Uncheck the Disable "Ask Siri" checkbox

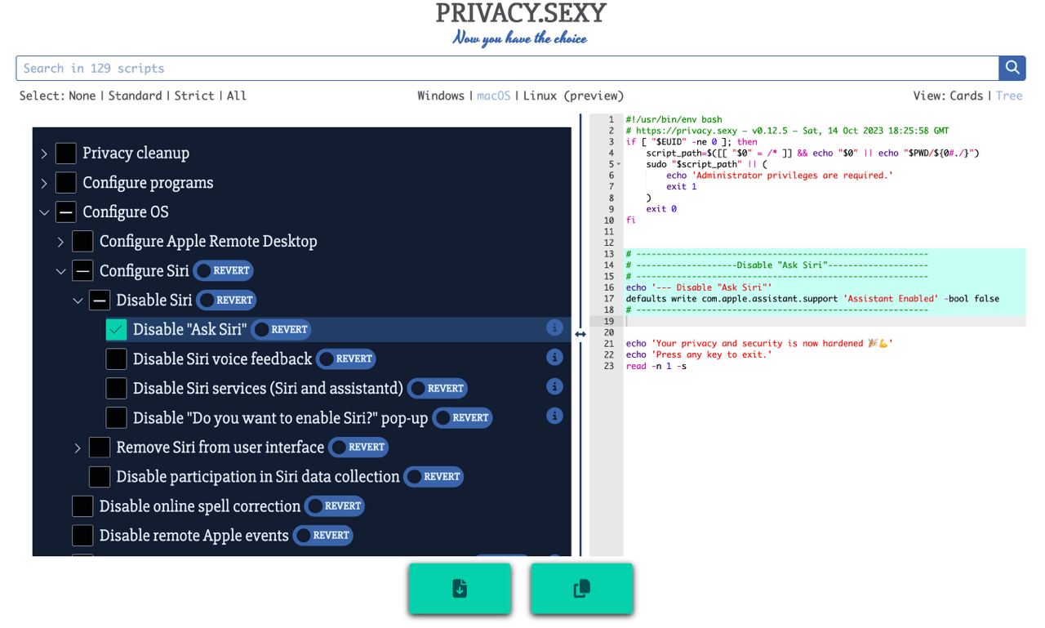117,329
